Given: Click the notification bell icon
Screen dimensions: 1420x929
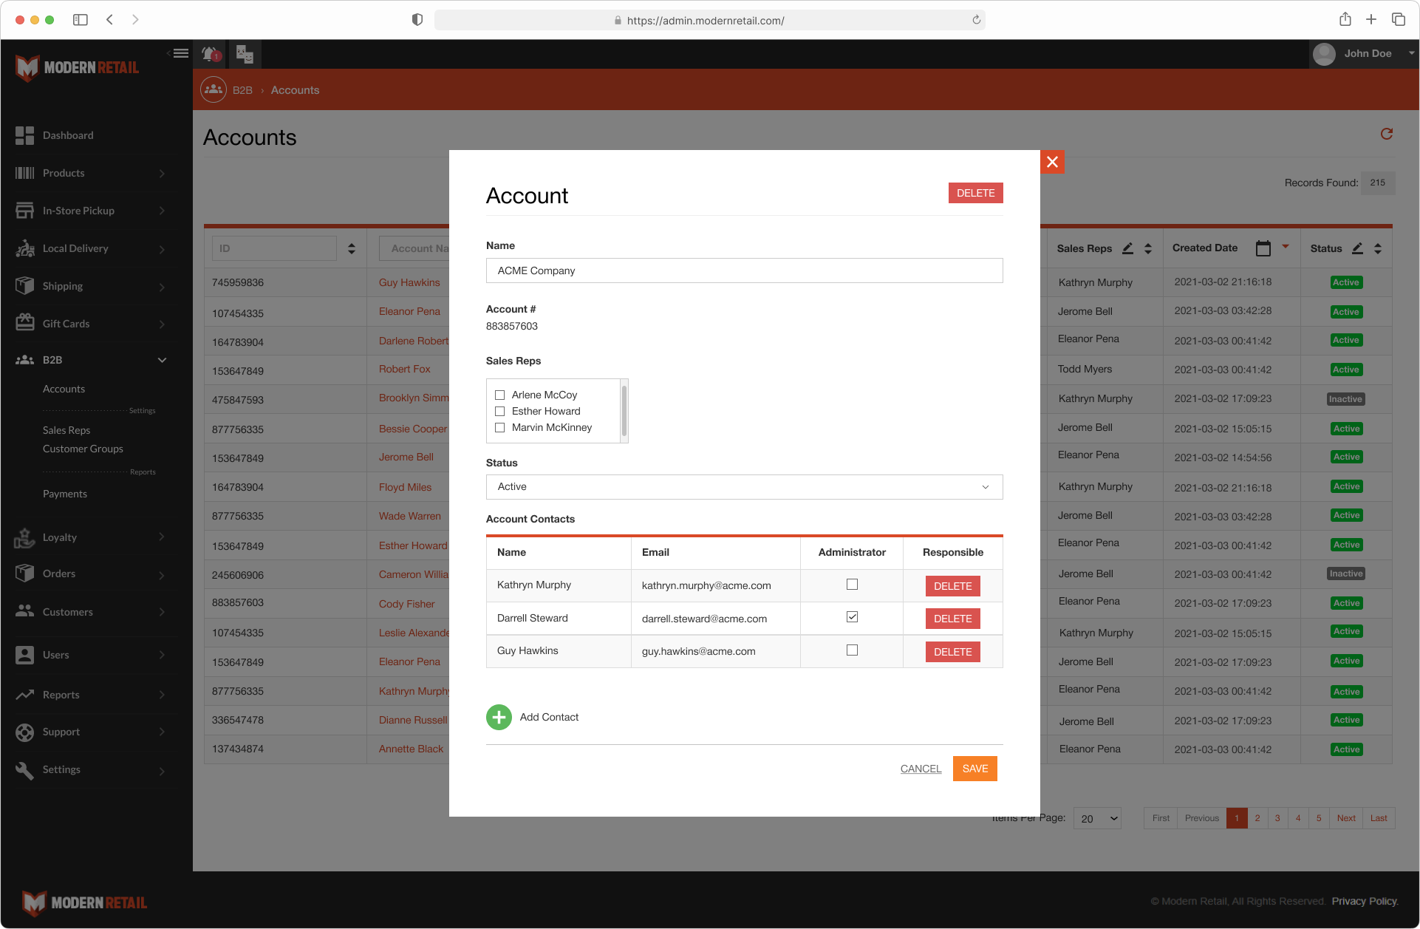Looking at the screenshot, I should [211, 54].
